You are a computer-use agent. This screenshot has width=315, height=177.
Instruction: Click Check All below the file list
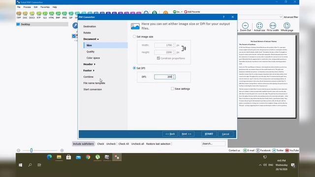pyautogui.click(x=124, y=144)
